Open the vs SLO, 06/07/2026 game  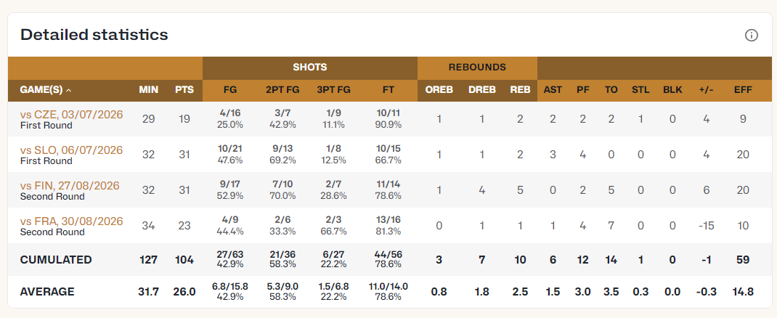[x=71, y=150]
